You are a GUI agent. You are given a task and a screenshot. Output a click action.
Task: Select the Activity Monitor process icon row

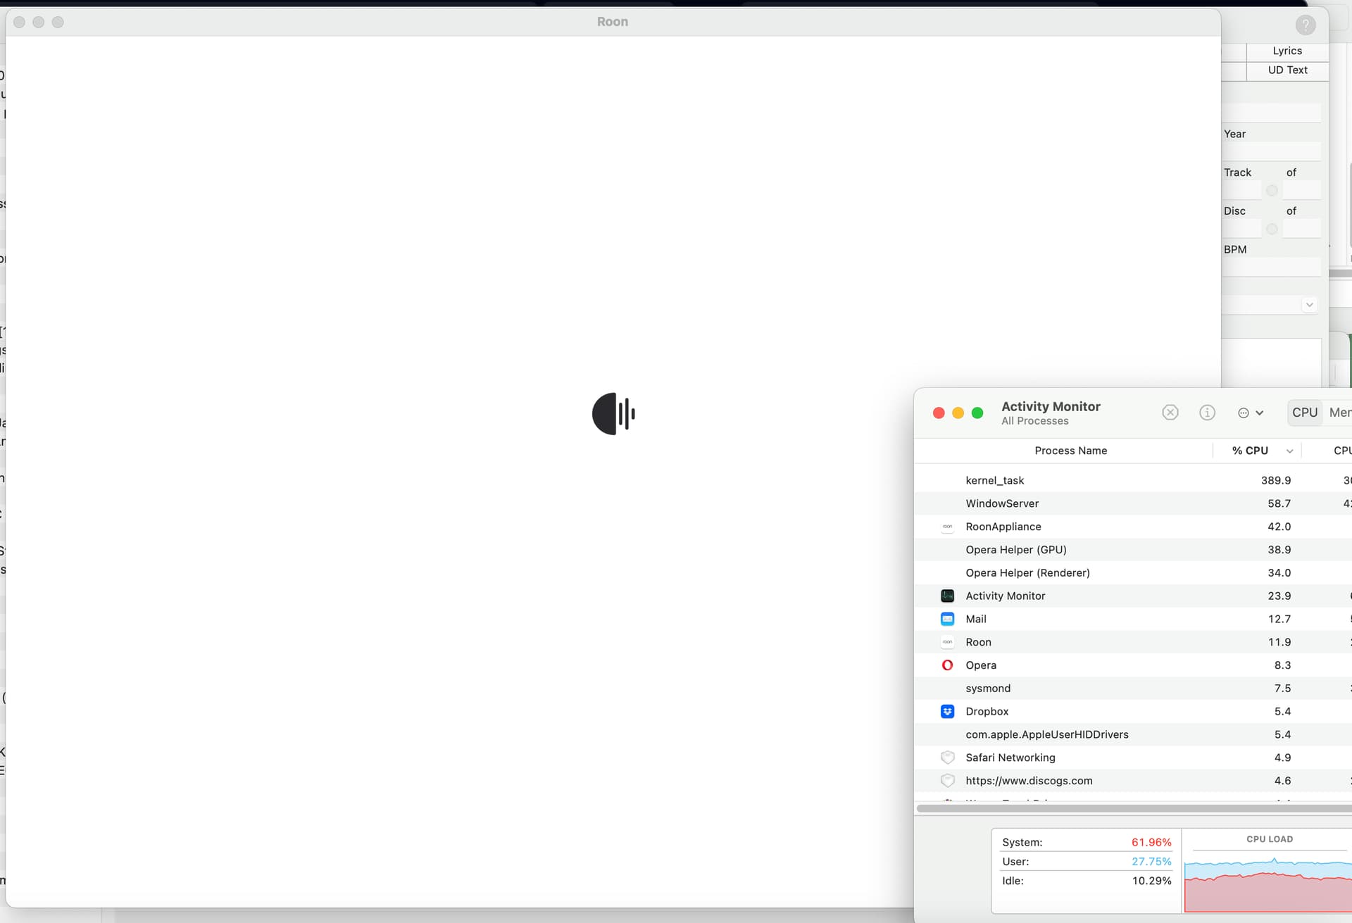(947, 596)
